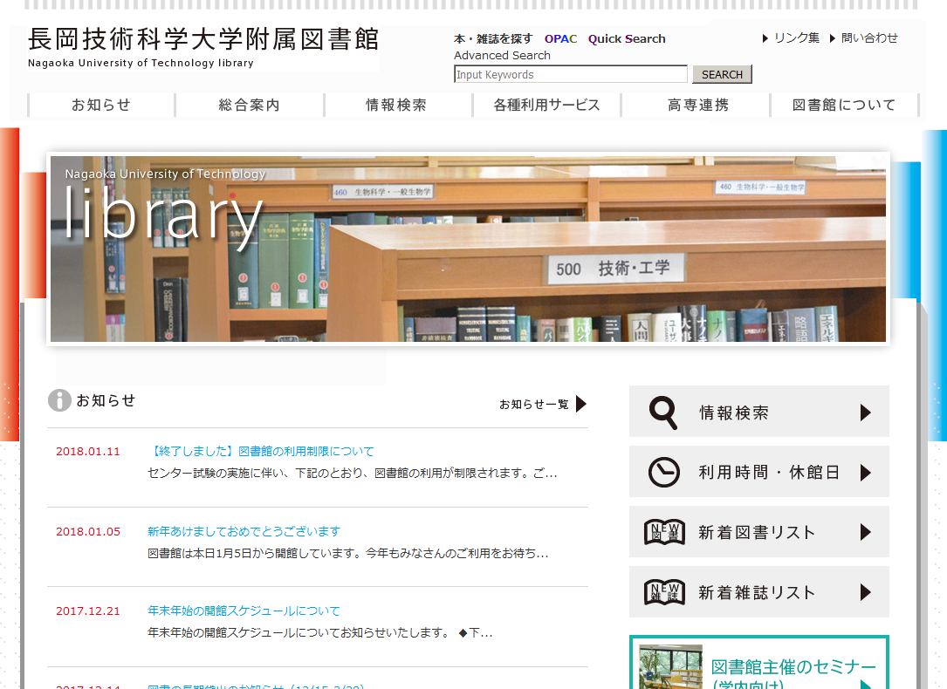Image resolution: width=947 pixels, height=689 pixels.
Task: Click the 年末年始の開館スケジュールについてお知らせ summary text
Action: tap(320, 633)
